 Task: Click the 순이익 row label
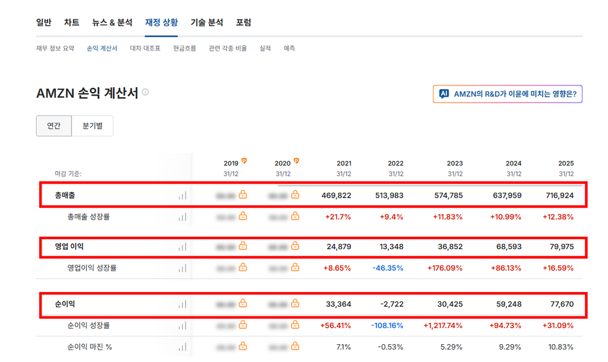[x=65, y=304]
